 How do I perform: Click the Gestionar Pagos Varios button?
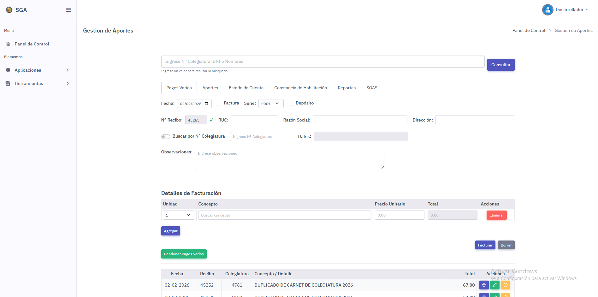pyautogui.click(x=184, y=254)
